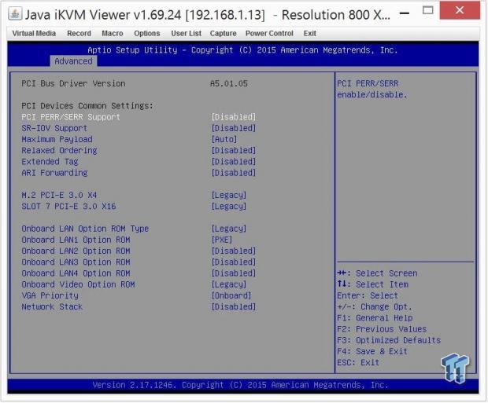Viewport: 488px width, 403px height.
Task: Click the Java iKVM Viewer title icon
Action: click(15, 14)
